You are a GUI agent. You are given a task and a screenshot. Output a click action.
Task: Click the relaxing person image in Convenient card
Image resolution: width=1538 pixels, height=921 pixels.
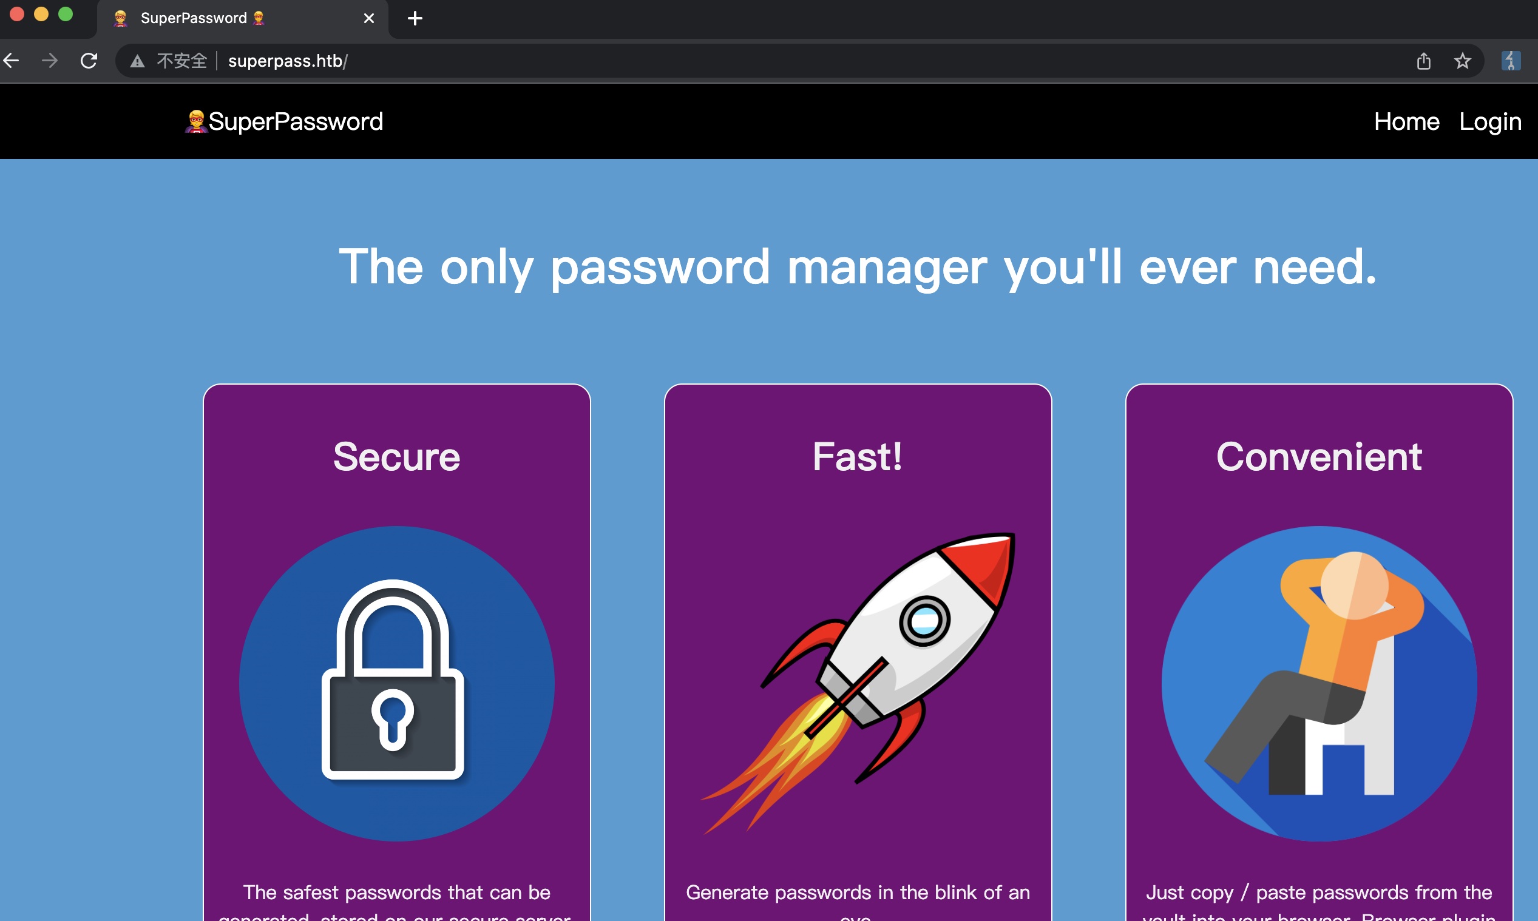point(1319,683)
